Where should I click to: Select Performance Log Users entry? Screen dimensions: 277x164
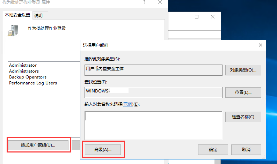pos(33,83)
